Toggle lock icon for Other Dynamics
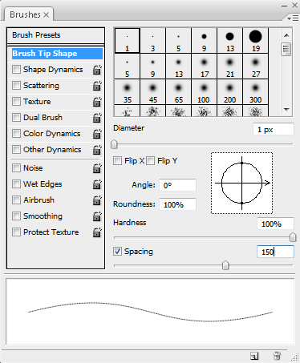The width and height of the screenshot is (300, 363). tap(97, 150)
